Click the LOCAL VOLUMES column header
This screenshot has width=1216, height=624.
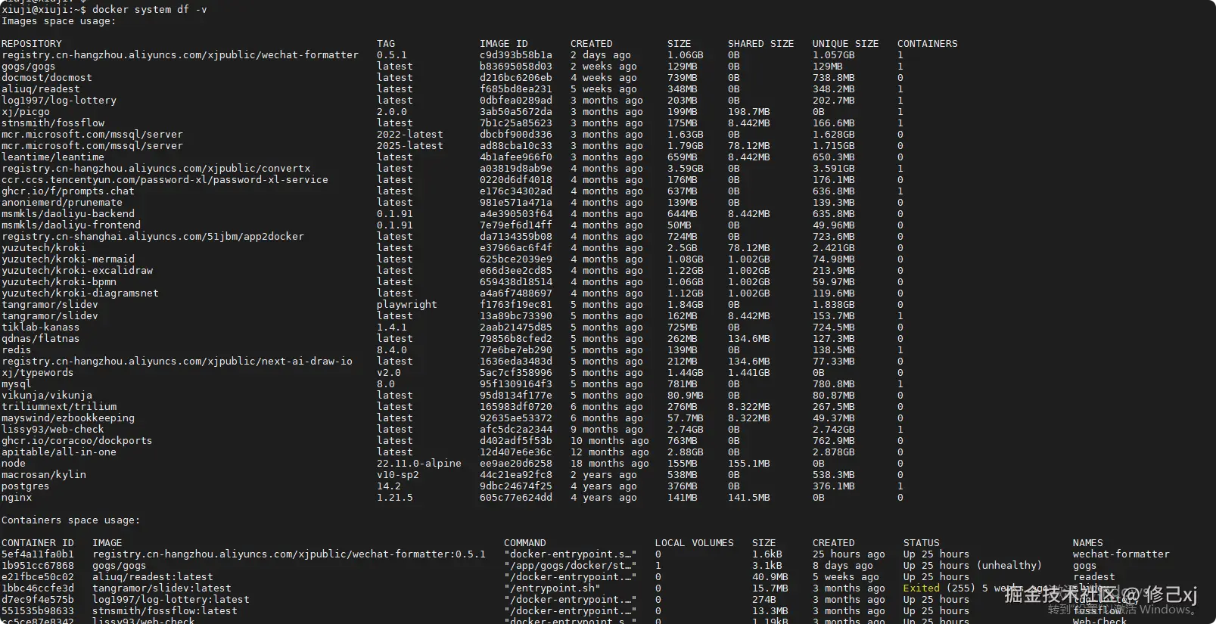(694, 543)
